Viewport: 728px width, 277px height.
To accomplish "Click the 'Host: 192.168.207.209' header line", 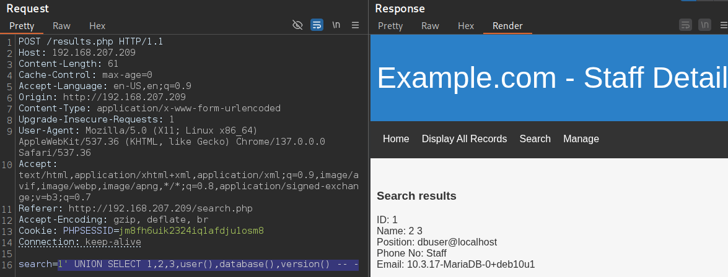I will point(77,53).
